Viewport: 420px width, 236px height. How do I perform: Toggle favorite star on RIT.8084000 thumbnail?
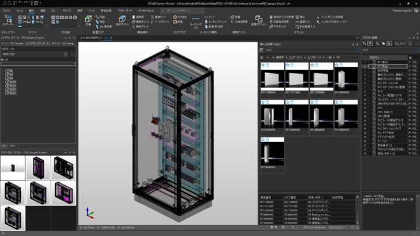click(337, 65)
